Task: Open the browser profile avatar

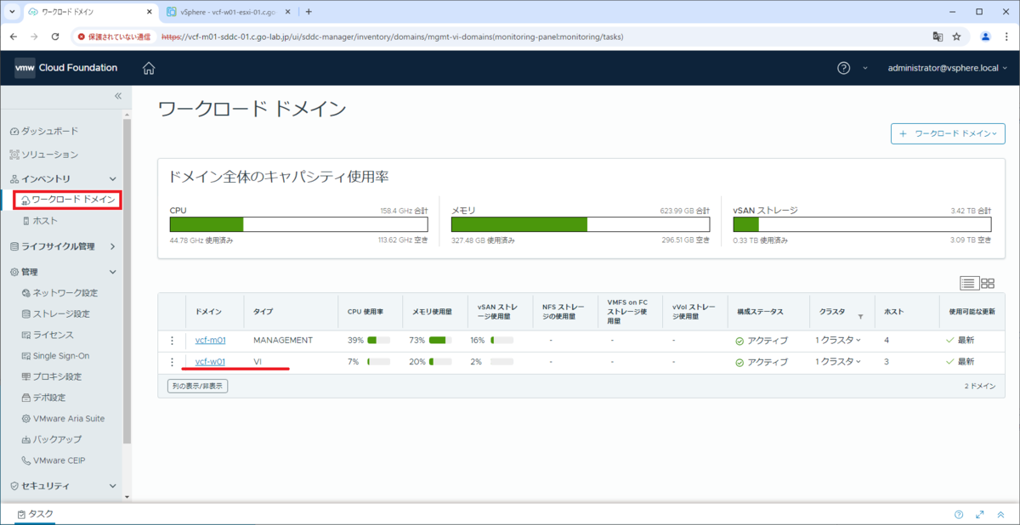Action: point(985,37)
